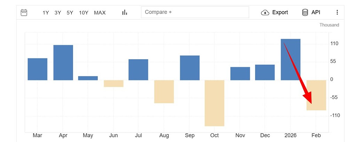This screenshot has height=142, width=348.
Task: Select the 1Y time range
Action: pyautogui.click(x=46, y=13)
